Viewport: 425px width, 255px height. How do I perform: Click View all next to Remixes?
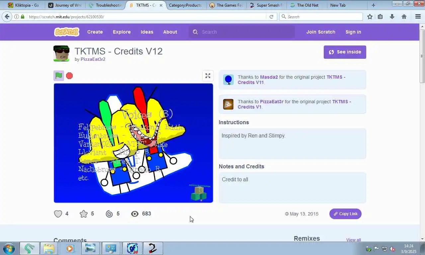click(353, 240)
